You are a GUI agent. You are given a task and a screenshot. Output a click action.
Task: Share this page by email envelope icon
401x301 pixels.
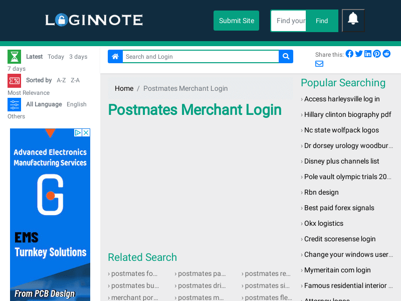(319, 64)
